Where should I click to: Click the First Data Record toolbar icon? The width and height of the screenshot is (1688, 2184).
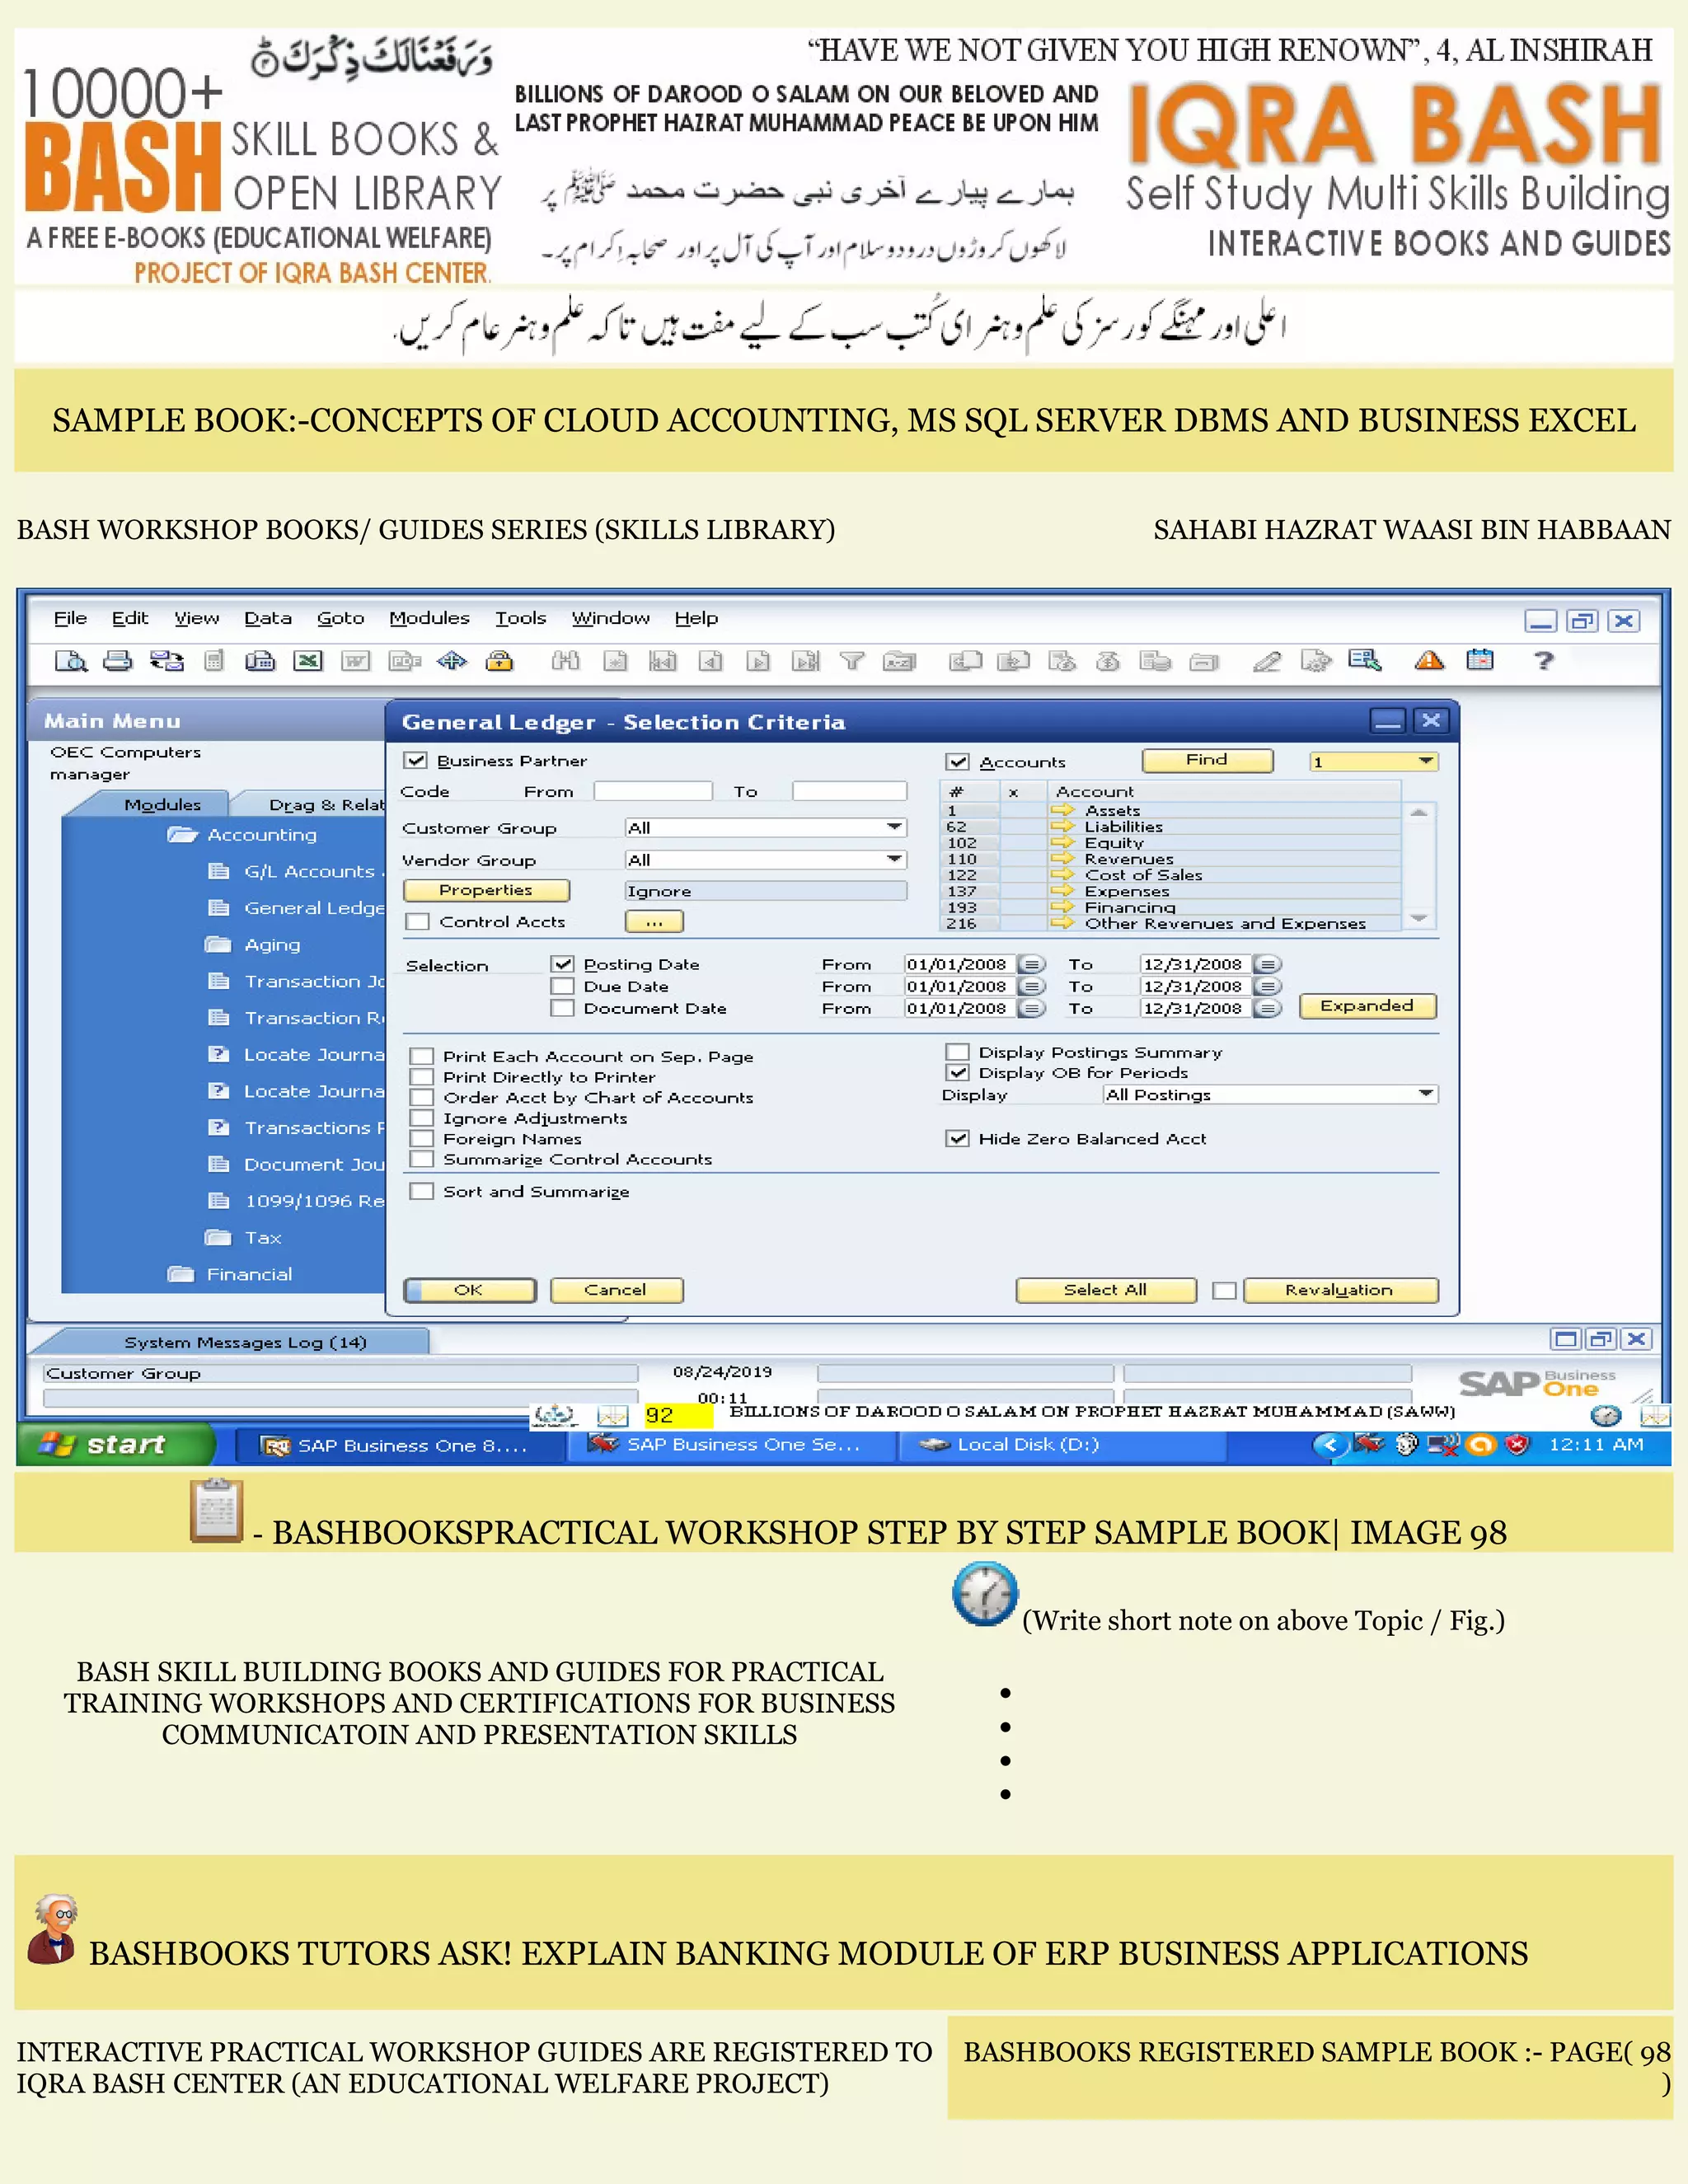[x=663, y=661]
